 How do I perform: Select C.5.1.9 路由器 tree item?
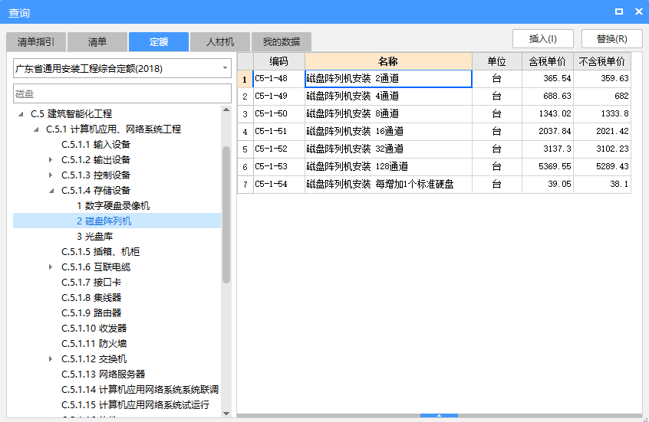coord(91,313)
